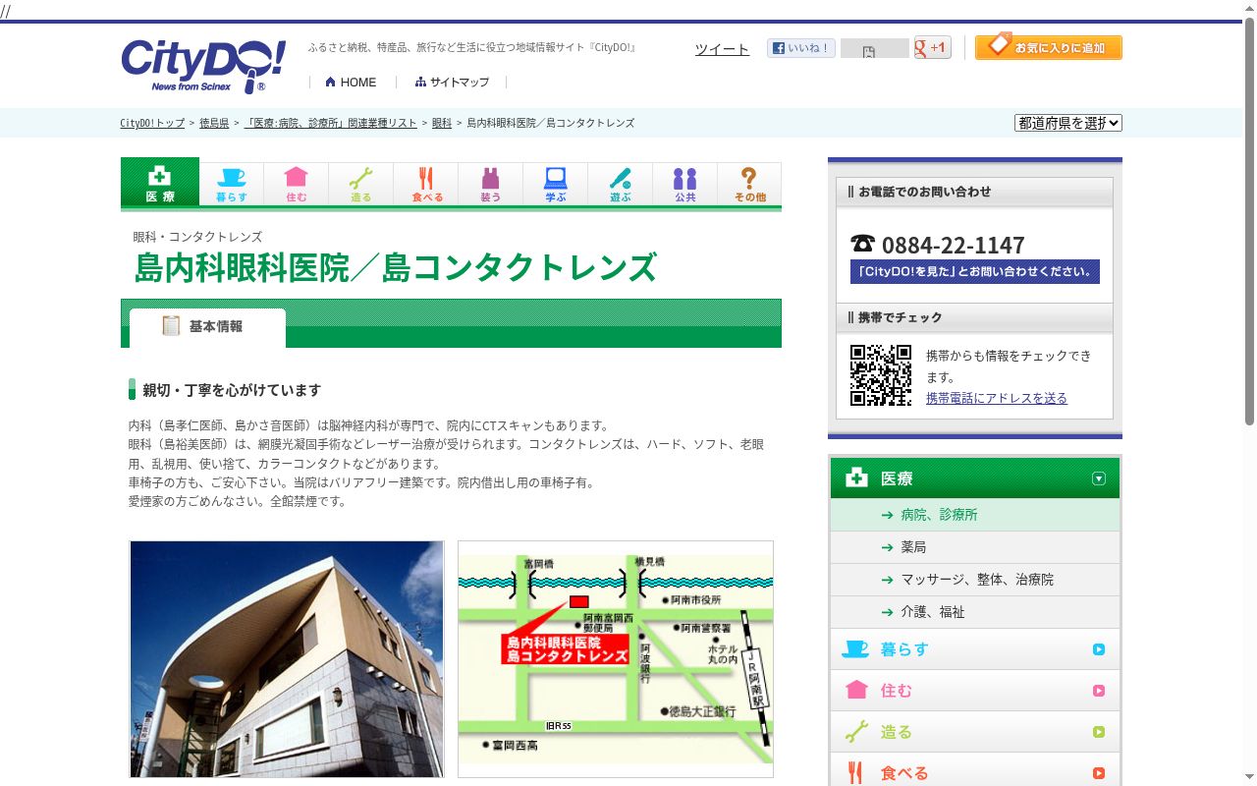The width and height of the screenshot is (1257, 786).
Task: Click the HOME navigation link
Action: click(x=351, y=82)
